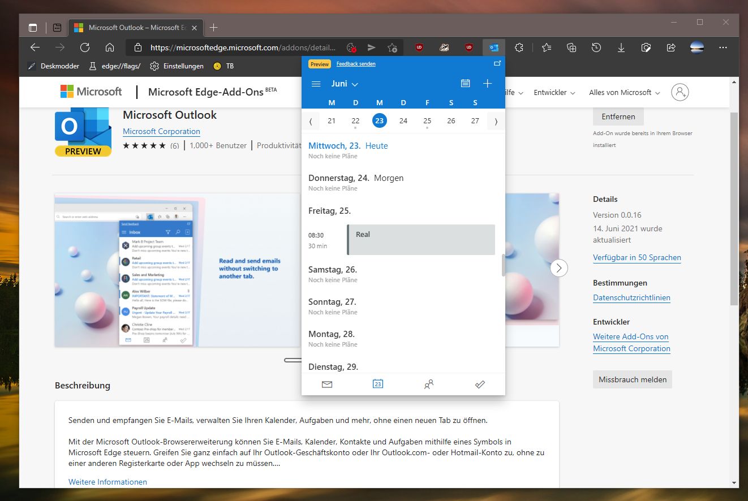Show next screenshot with carousel arrow
This screenshot has width=748, height=501.
point(559,268)
